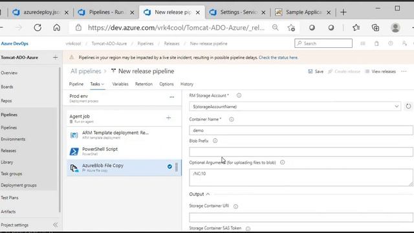This screenshot has width=414, height=233.
Task: Refresh the RM Storage Account list
Action: (408, 106)
